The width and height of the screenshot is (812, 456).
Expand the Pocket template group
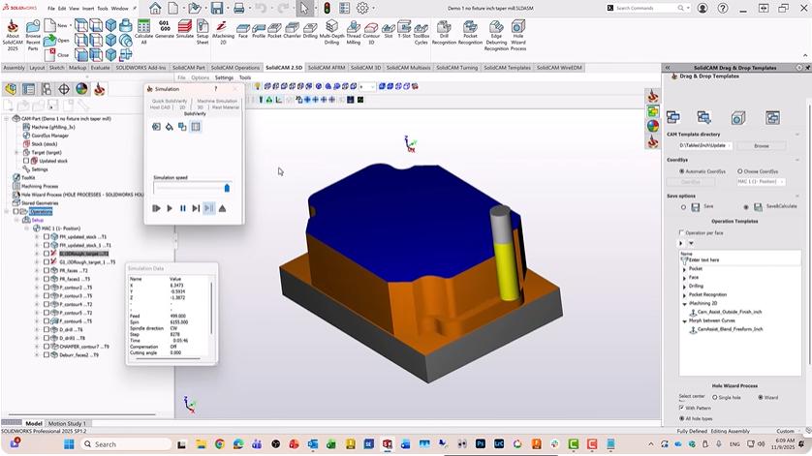point(684,269)
